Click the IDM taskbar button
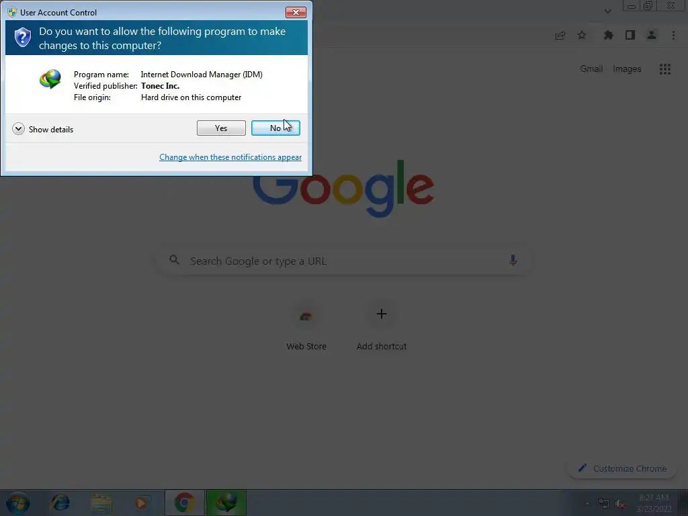 point(226,503)
